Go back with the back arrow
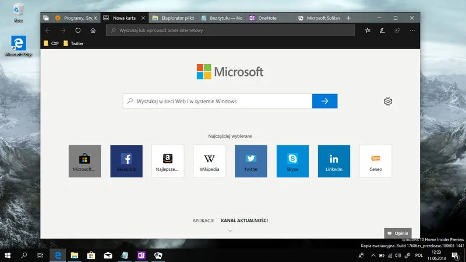The height and width of the screenshot is (262, 466). (48, 30)
